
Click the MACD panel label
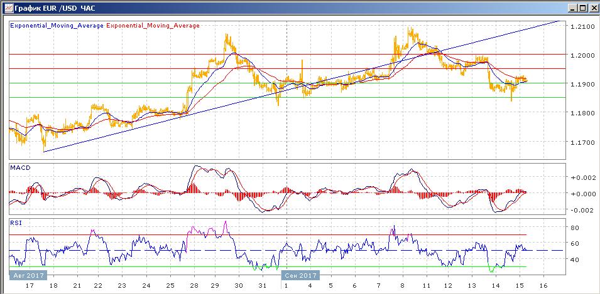coord(19,167)
